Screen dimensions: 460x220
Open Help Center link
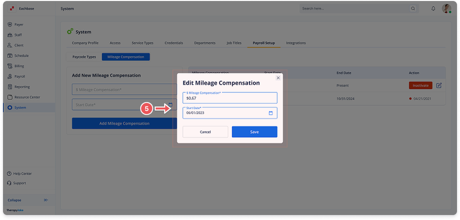22,174
